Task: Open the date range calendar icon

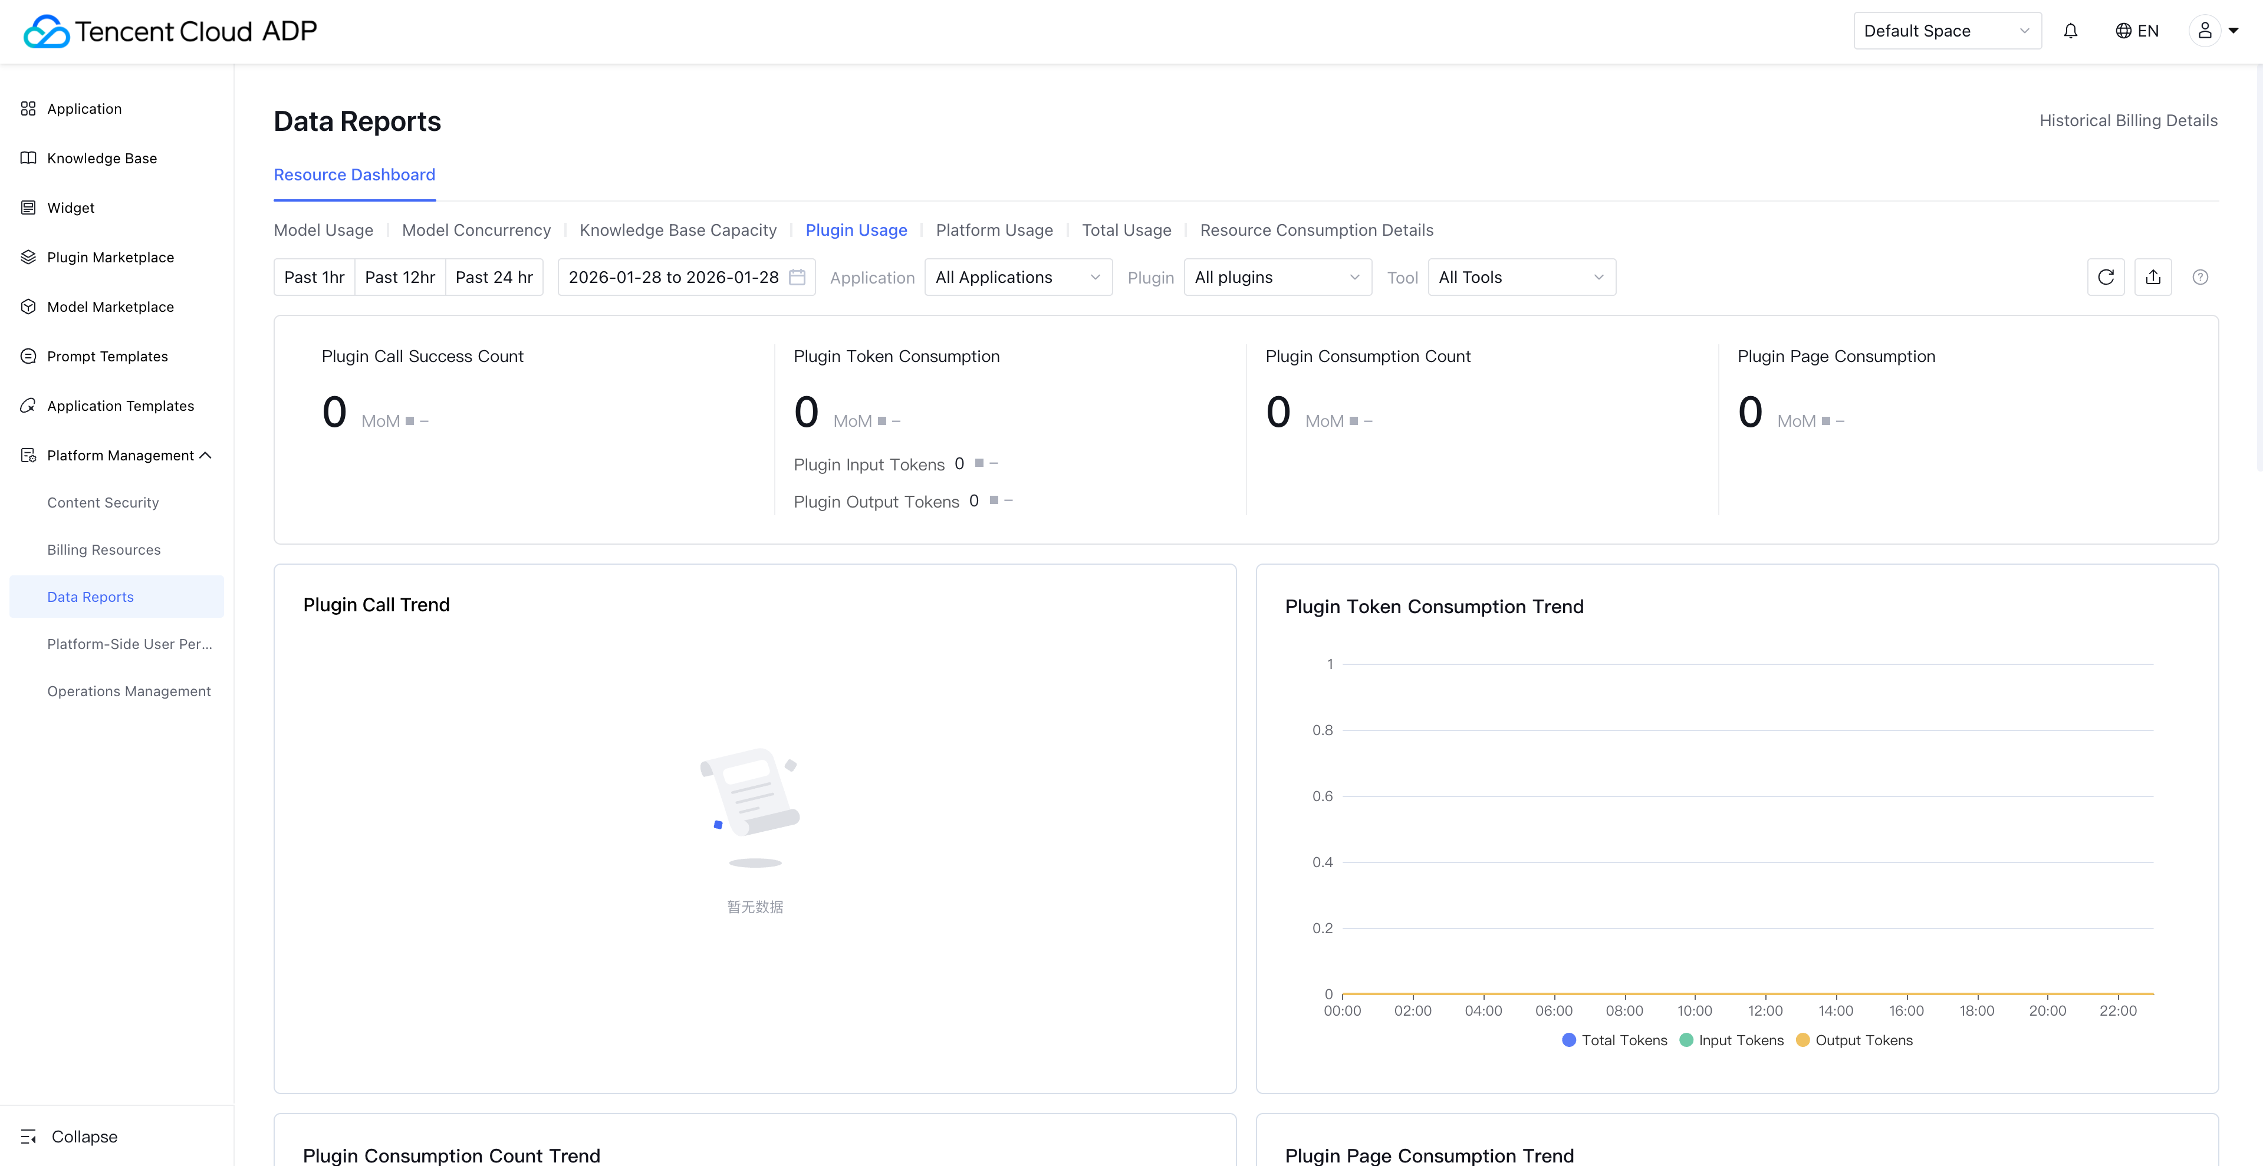Action: [x=797, y=278]
